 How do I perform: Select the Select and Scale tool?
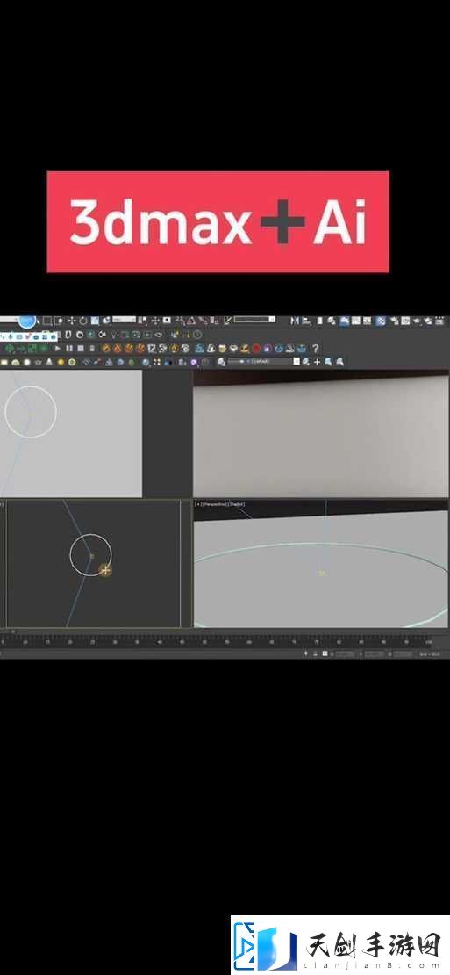95,321
